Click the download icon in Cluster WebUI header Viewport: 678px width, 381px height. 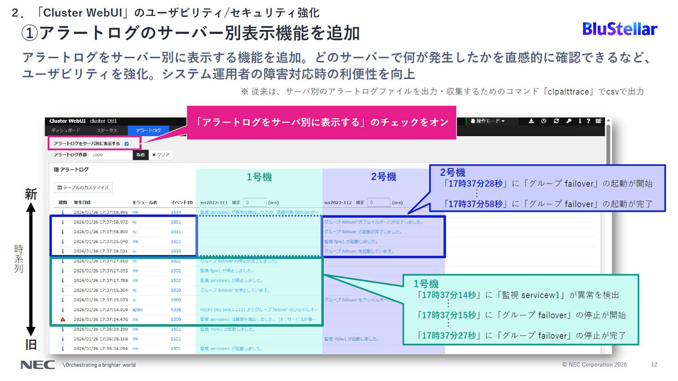click(531, 121)
